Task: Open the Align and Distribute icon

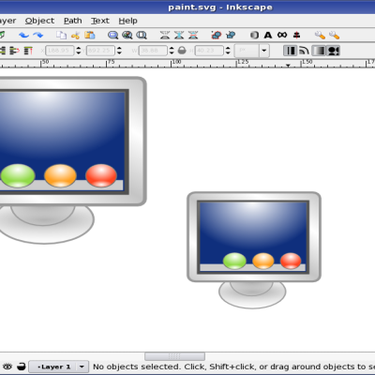Action: [x=296, y=35]
